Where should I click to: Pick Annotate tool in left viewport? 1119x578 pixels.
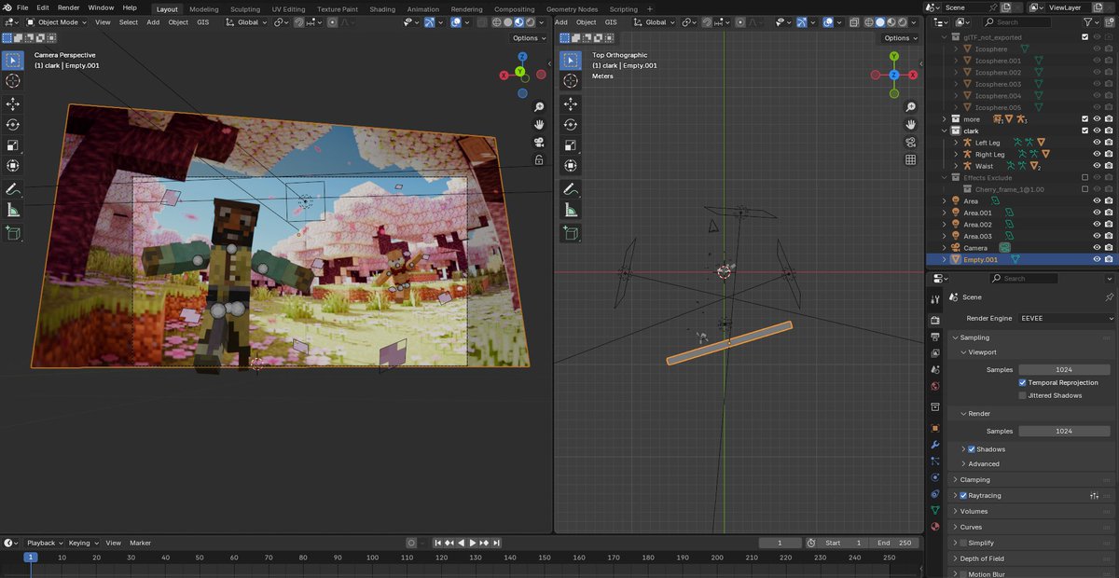13,189
